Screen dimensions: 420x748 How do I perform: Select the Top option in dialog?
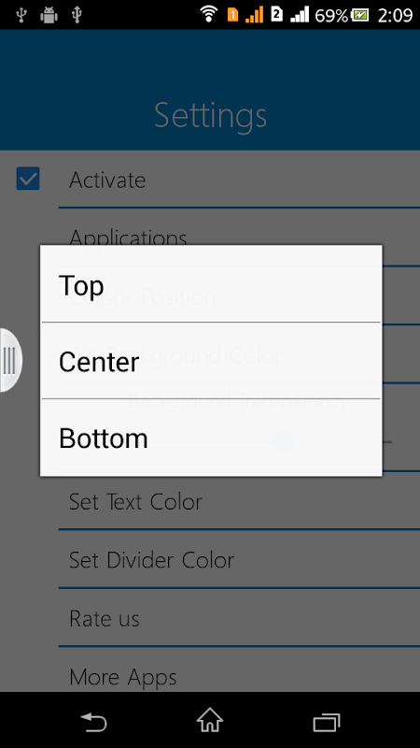(x=211, y=284)
